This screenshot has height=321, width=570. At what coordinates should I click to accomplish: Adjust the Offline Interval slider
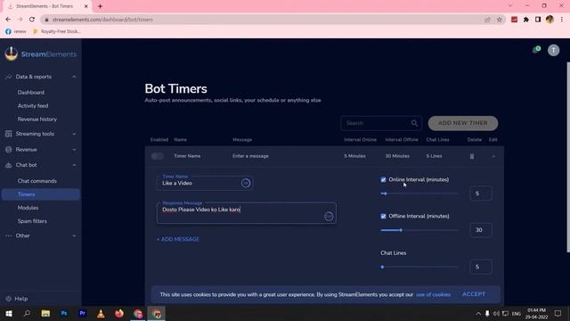pyautogui.click(x=419, y=230)
